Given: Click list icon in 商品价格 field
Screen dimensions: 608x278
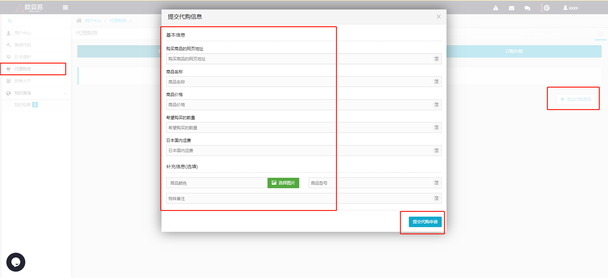Looking at the screenshot, I should click(x=436, y=105).
